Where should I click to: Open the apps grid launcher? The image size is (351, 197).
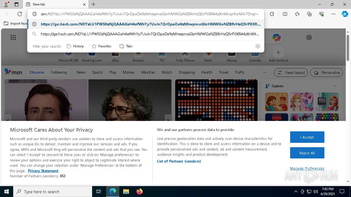point(13,37)
